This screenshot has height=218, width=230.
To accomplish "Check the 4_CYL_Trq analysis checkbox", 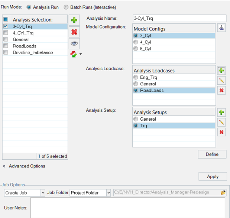I will (6, 33).
